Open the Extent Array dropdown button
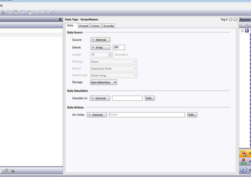 tap(100, 48)
